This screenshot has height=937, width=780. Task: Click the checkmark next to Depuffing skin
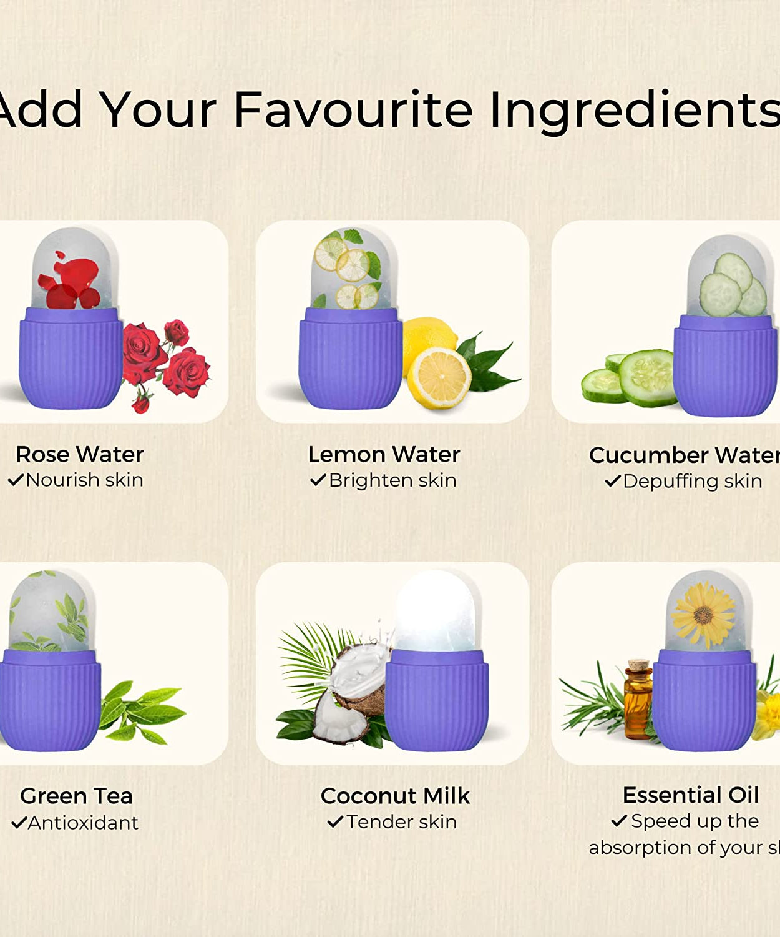click(613, 481)
